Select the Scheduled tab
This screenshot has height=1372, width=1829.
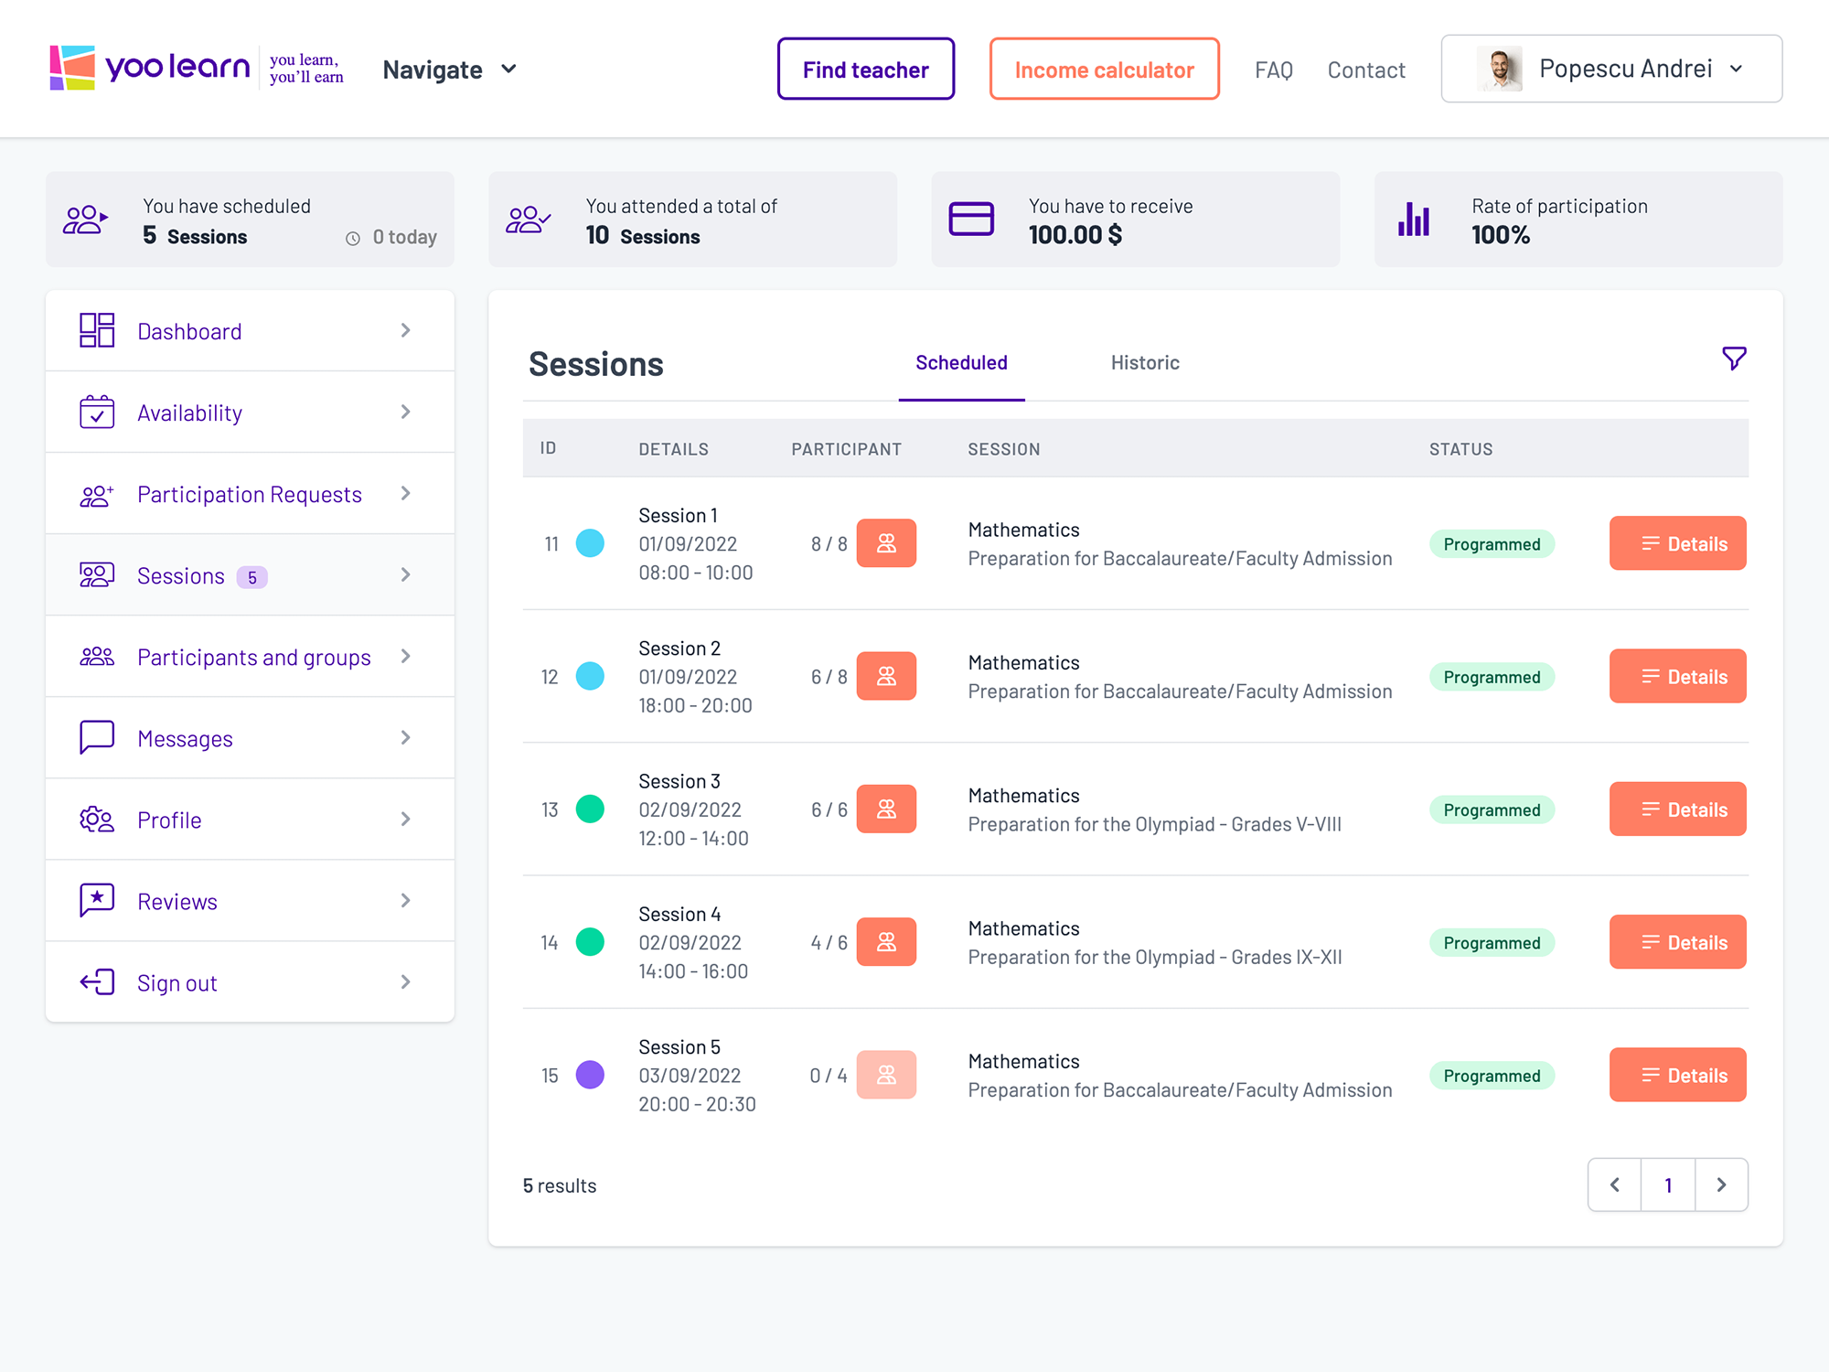[x=960, y=363]
